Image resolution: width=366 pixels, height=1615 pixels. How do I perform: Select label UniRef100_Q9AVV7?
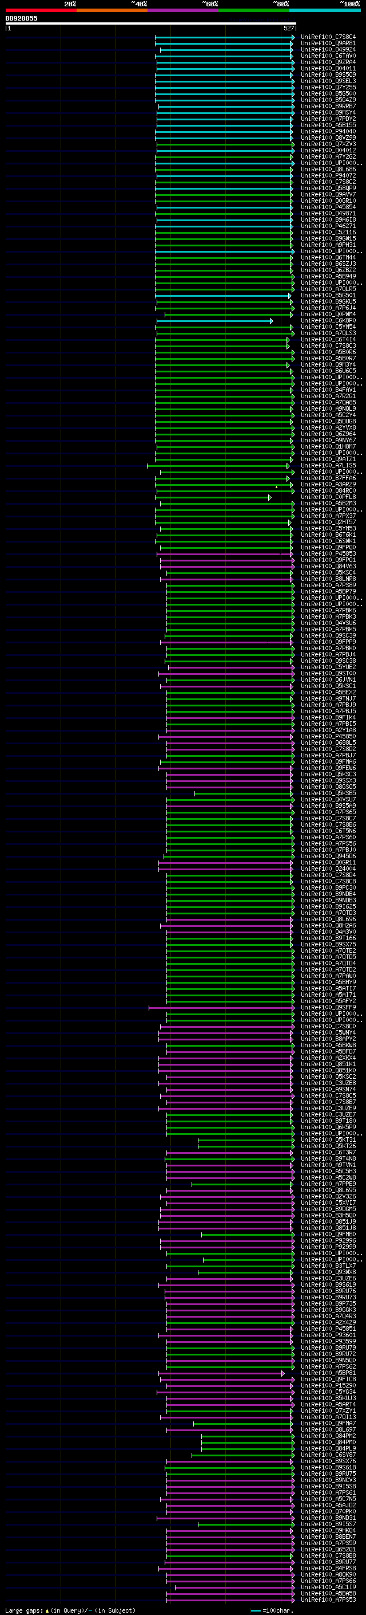[x=328, y=194]
